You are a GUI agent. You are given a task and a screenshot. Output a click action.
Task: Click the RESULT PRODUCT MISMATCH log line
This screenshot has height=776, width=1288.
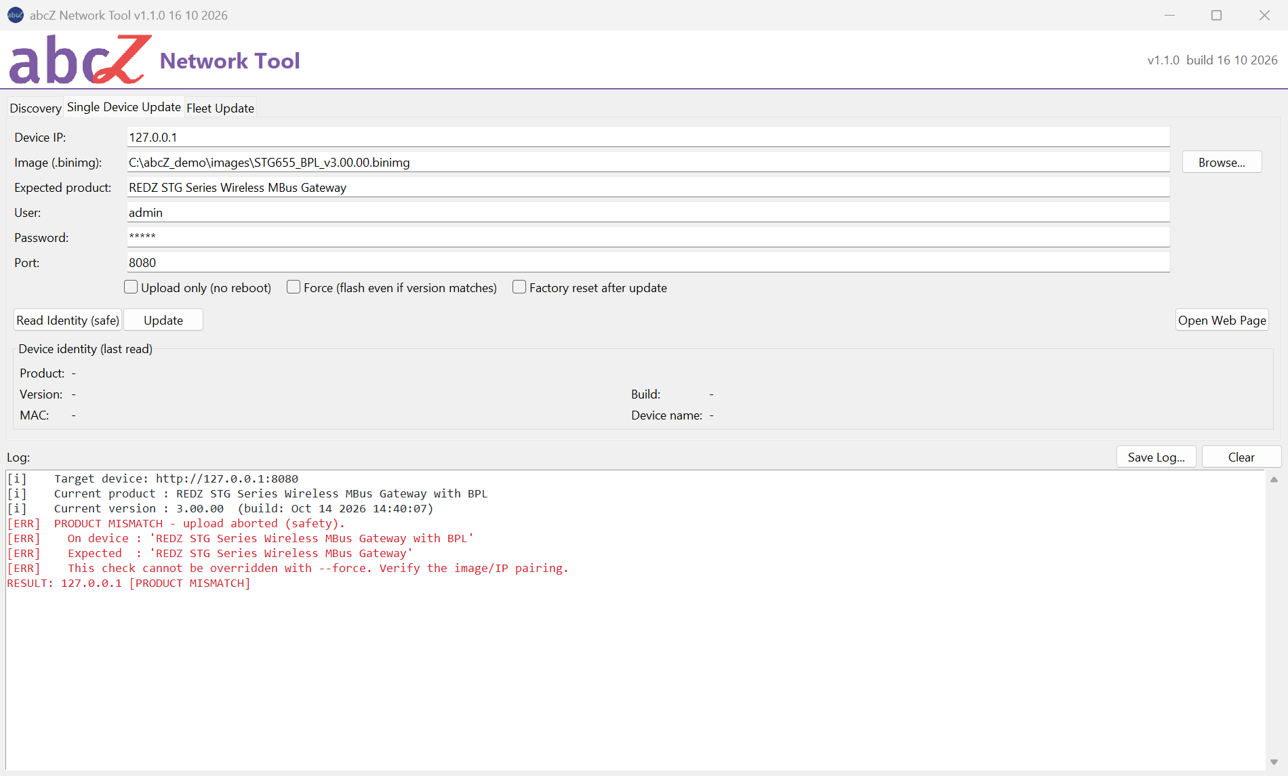[129, 583]
